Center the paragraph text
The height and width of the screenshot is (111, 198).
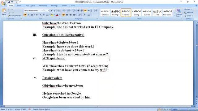pos(67,15)
